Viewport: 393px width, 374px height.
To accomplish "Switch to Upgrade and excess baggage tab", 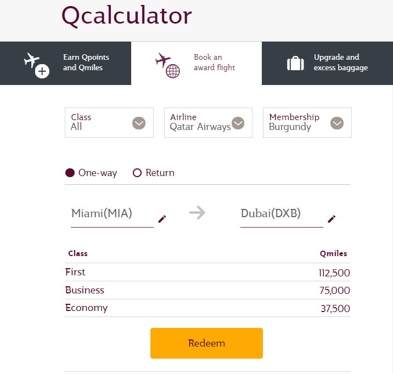I will [327, 63].
